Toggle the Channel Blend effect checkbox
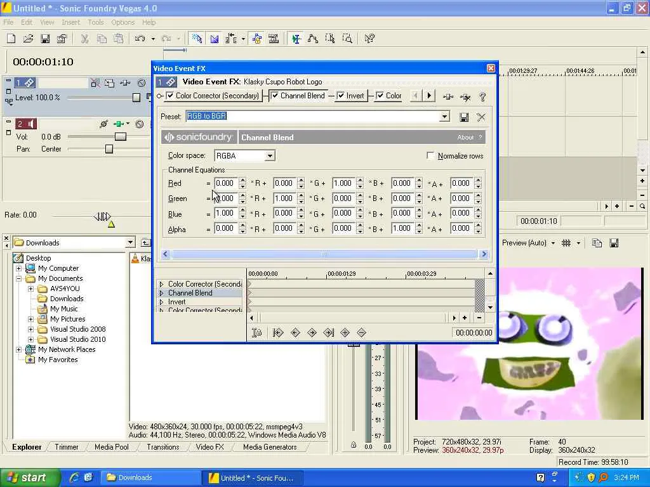 coord(274,96)
